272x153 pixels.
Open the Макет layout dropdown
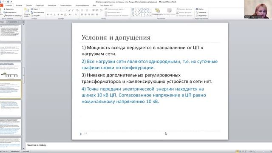click(35, 9)
